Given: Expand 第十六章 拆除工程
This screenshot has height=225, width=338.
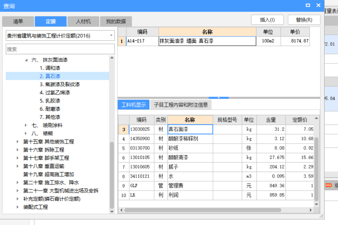Looking at the screenshot, I should click(x=18, y=150).
